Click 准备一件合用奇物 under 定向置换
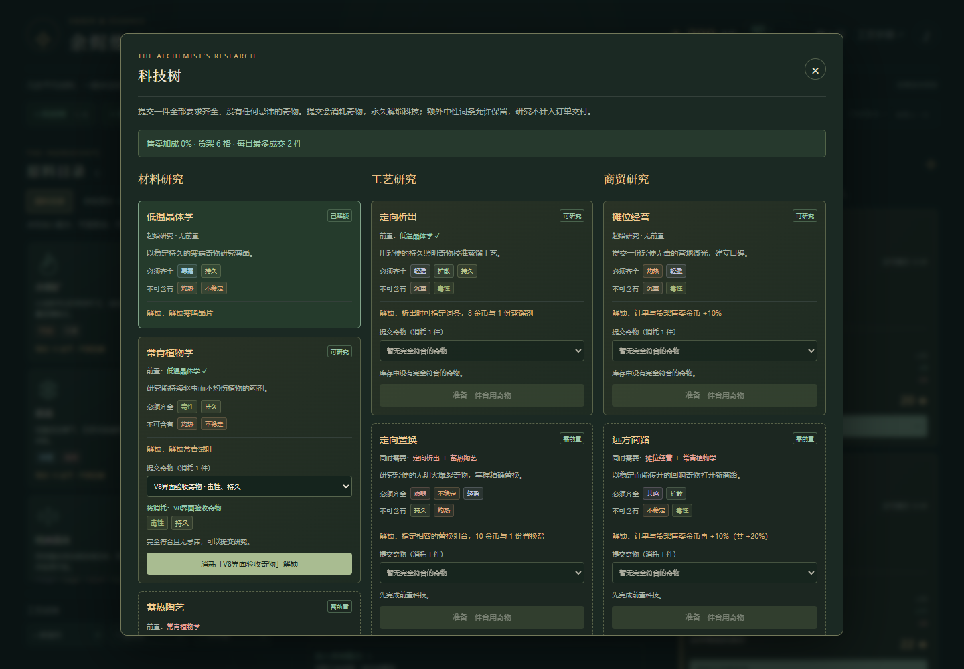This screenshot has height=669, width=964. 481,617
